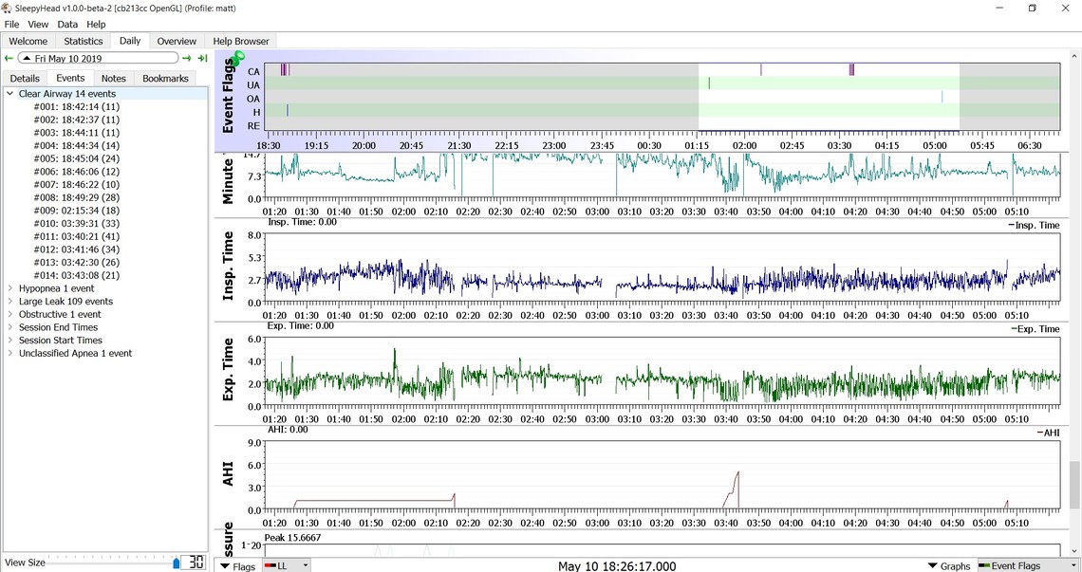
Task: Open the Data menu
Action: point(67,24)
